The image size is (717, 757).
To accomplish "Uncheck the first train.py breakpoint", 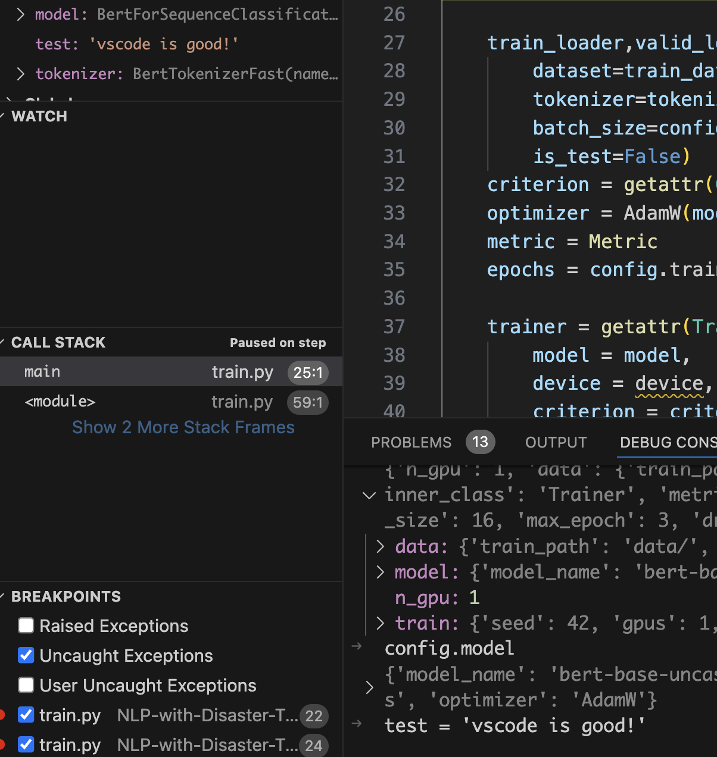I will [x=26, y=715].
